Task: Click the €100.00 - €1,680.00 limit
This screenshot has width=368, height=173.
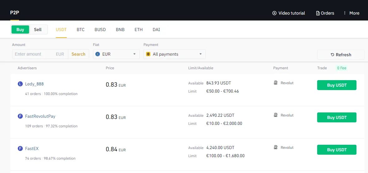Action: 225,156
